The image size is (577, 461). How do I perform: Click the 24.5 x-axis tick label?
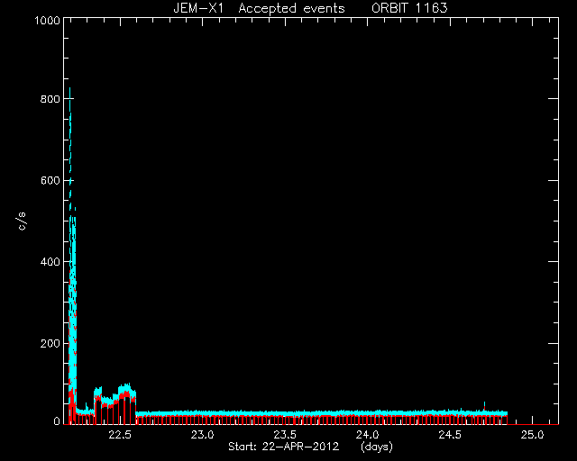point(450,435)
